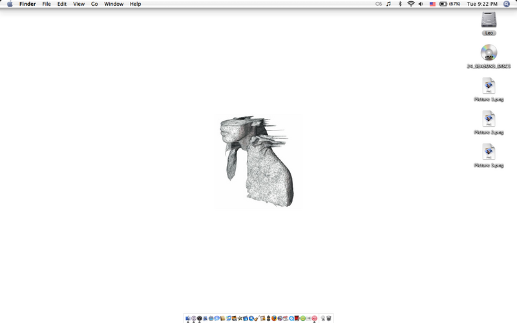Open the Window menu
The width and height of the screenshot is (517, 323).
(x=114, y=4)
